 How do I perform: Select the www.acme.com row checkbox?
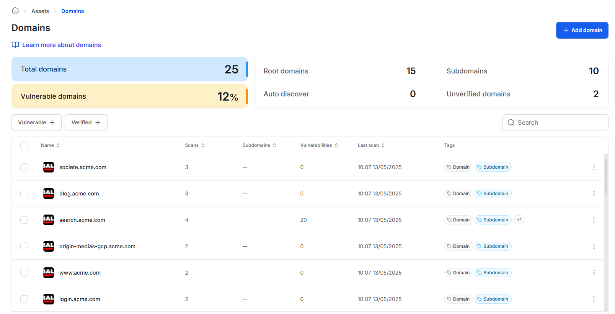(24, 273)
